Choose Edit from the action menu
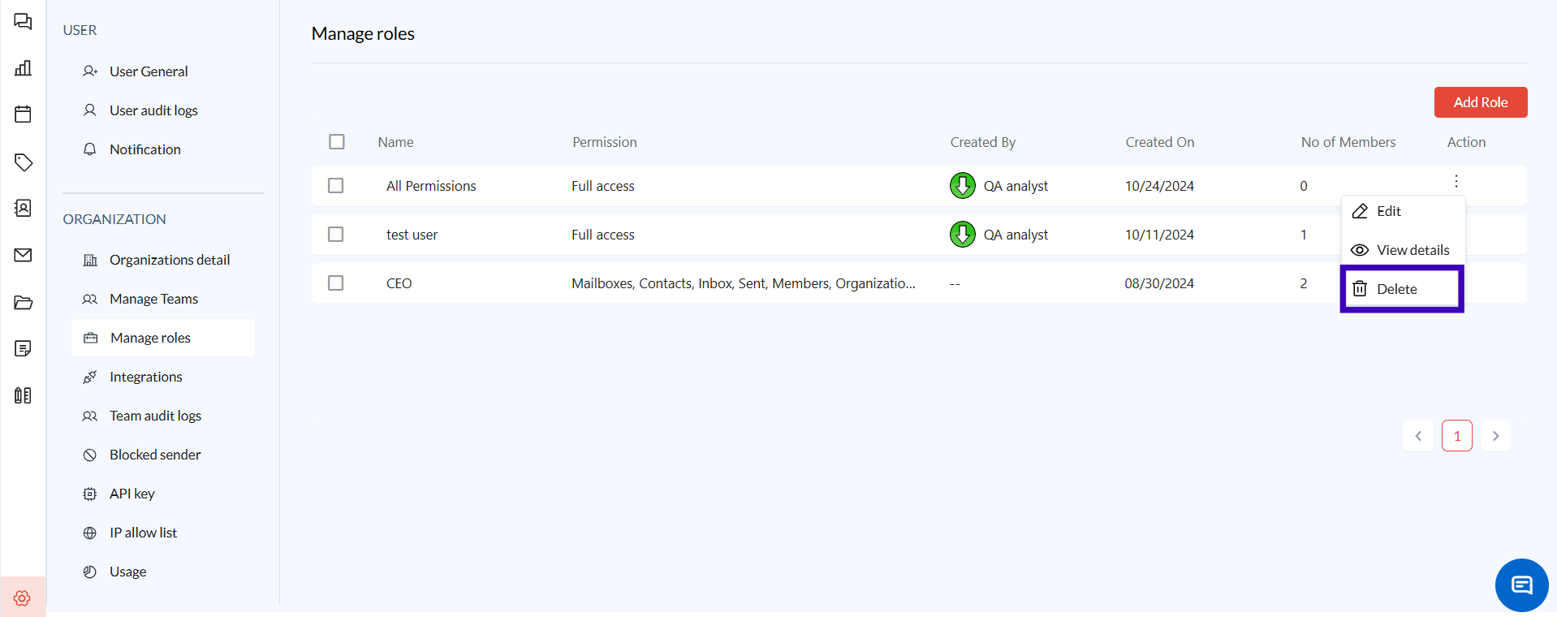The image size is (1557, 617). [1388, 211]
